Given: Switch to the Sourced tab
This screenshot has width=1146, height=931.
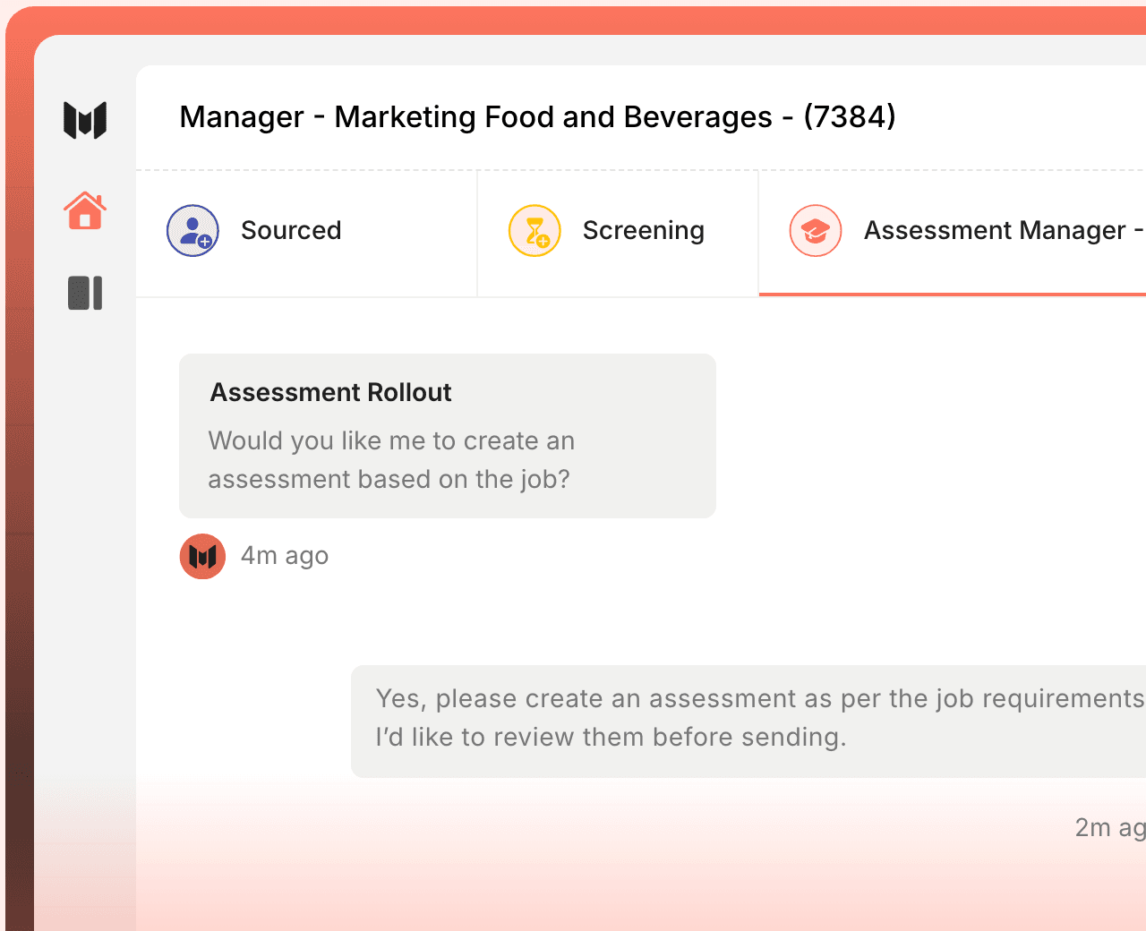Looking at the screenshot, I should (307, 234).
